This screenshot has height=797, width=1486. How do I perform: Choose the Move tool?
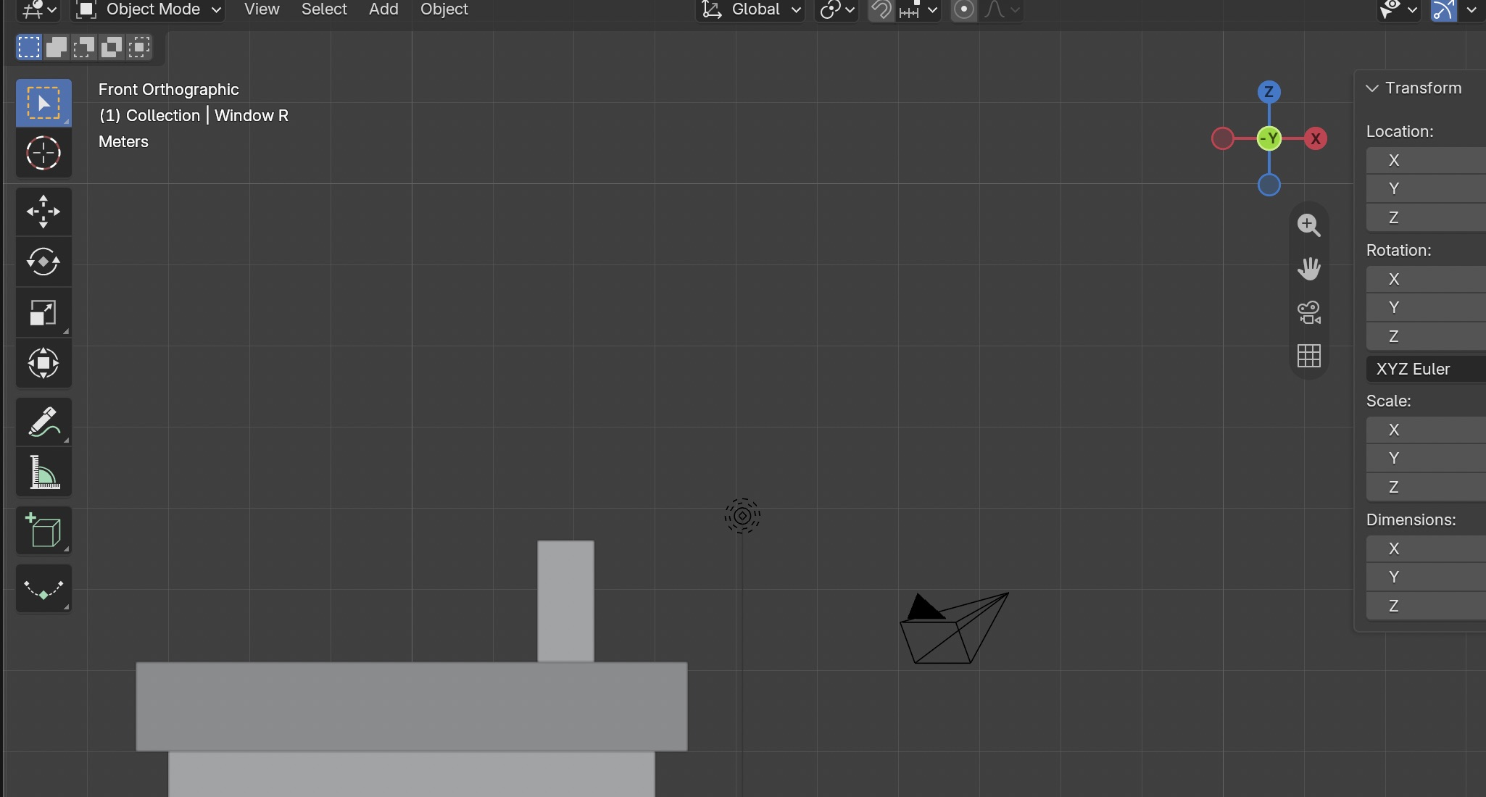click(x=43, y=212)
